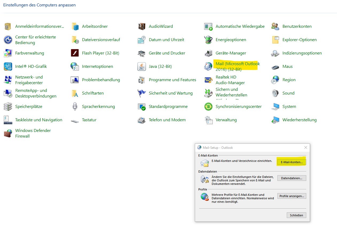Open Datum und Uhrzeit settings
This screenshot has width=337, height=234.
pyautogui.click(x=166, y=40)
